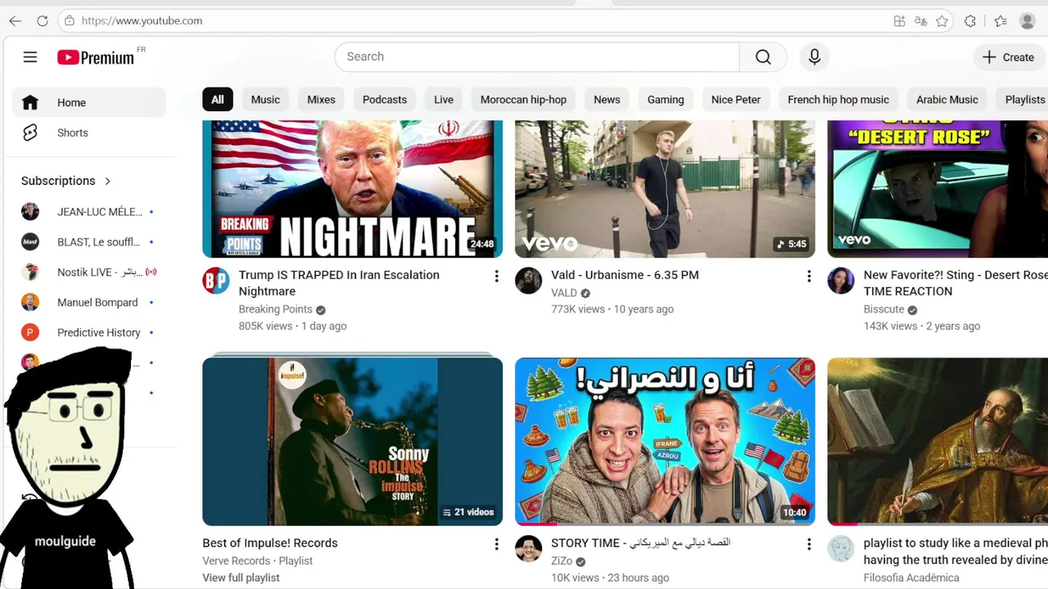Go back with browser back arrow
The height and width of the screenshot is (589, 1048).
[x=16, y=20]
